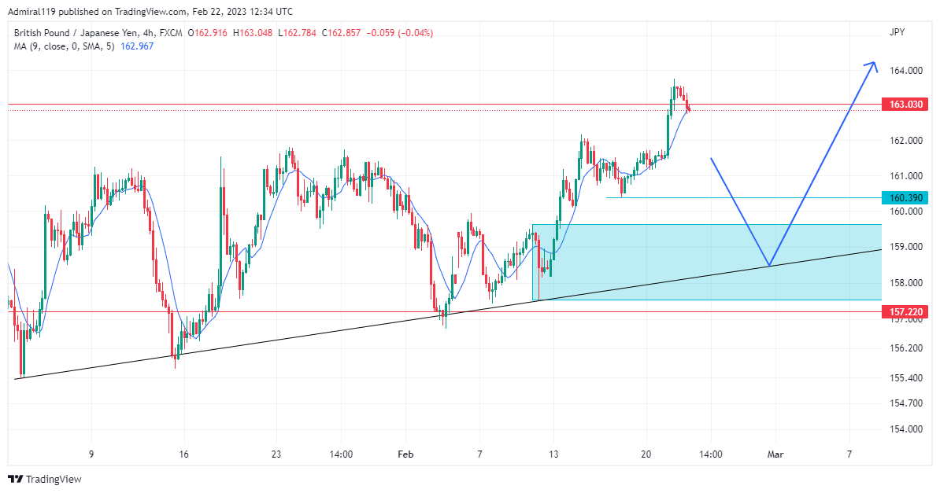Click the Feb date label on the time axis
Viewport: 940px width, 493px height.
405,454
